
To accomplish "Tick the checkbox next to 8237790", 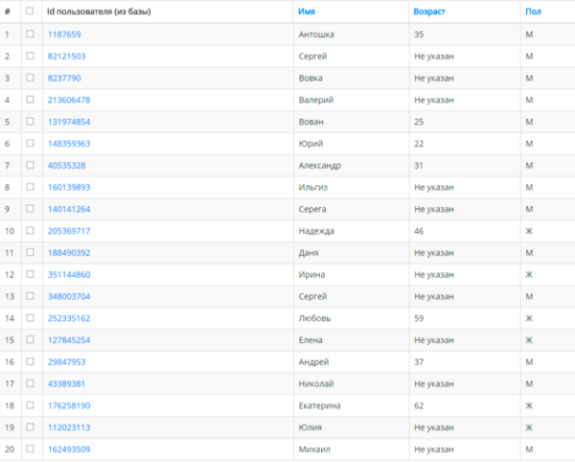I will pos(30,78).
